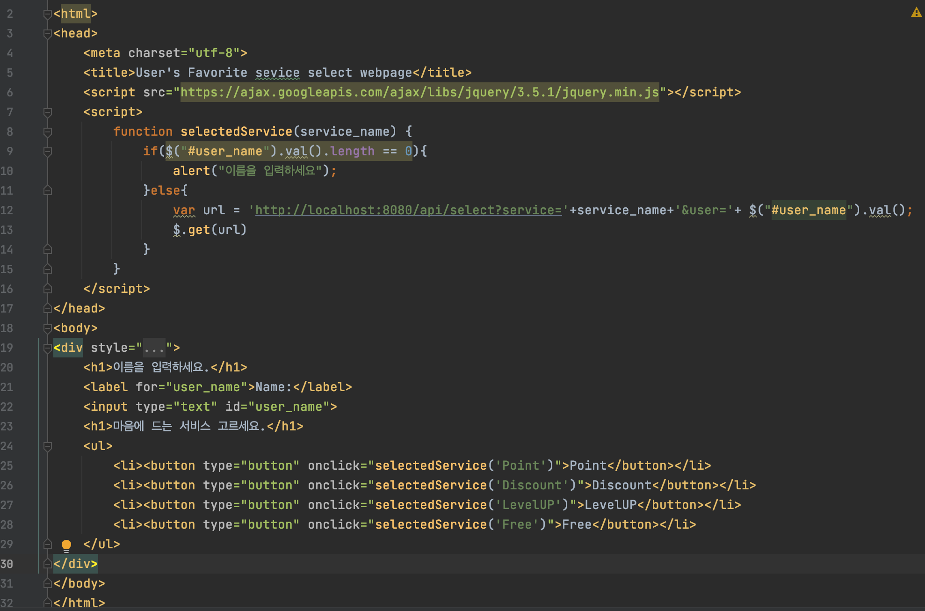The image size is (925, 611).
Task: Collapse the body tag fold marker
Action: click(47, 328)
